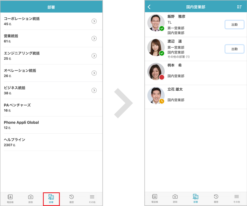Expand the 営業統括 department chevron
247x206 pixels.
[x=94, y=39]
